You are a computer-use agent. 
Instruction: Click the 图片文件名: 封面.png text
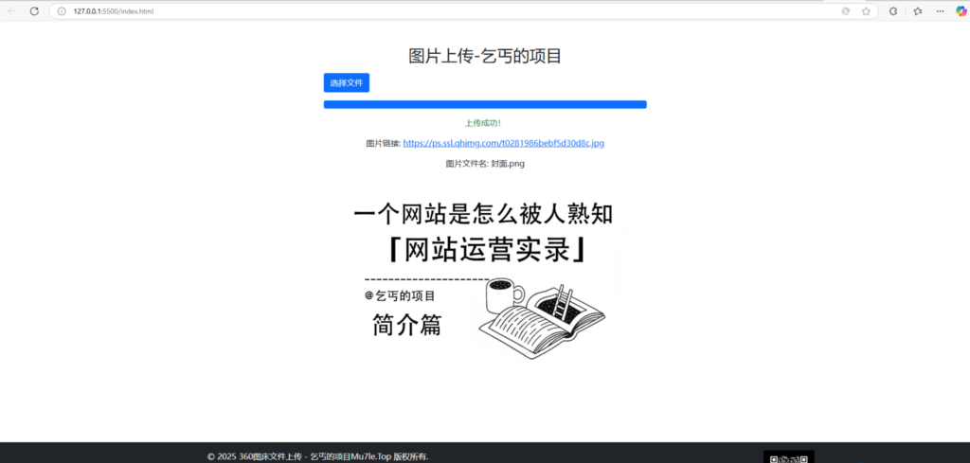484,164
